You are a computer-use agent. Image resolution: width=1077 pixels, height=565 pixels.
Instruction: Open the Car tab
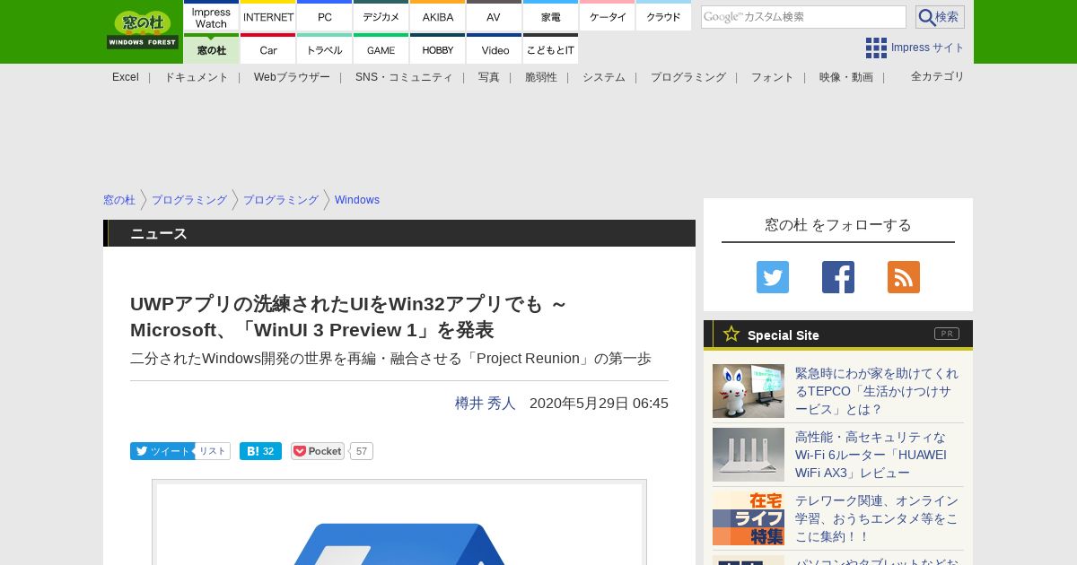click(268, 49)
